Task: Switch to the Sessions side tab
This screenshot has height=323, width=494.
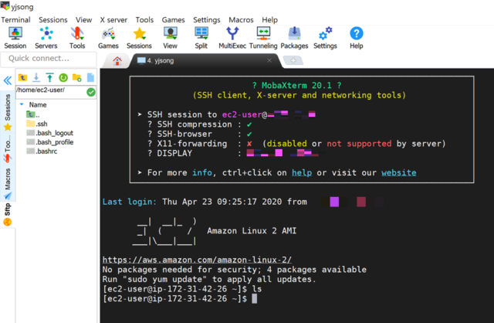Action: pyautogui.click(x=8, y=112)
